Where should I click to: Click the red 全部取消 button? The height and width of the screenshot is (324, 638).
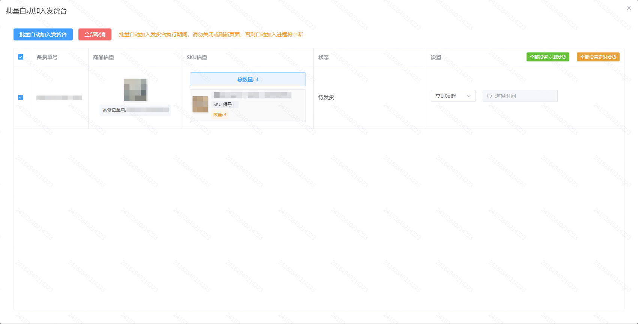(x=95, y=34)
